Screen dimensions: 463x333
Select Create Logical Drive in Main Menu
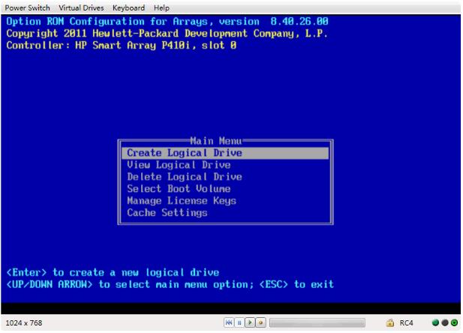[225, 153]
